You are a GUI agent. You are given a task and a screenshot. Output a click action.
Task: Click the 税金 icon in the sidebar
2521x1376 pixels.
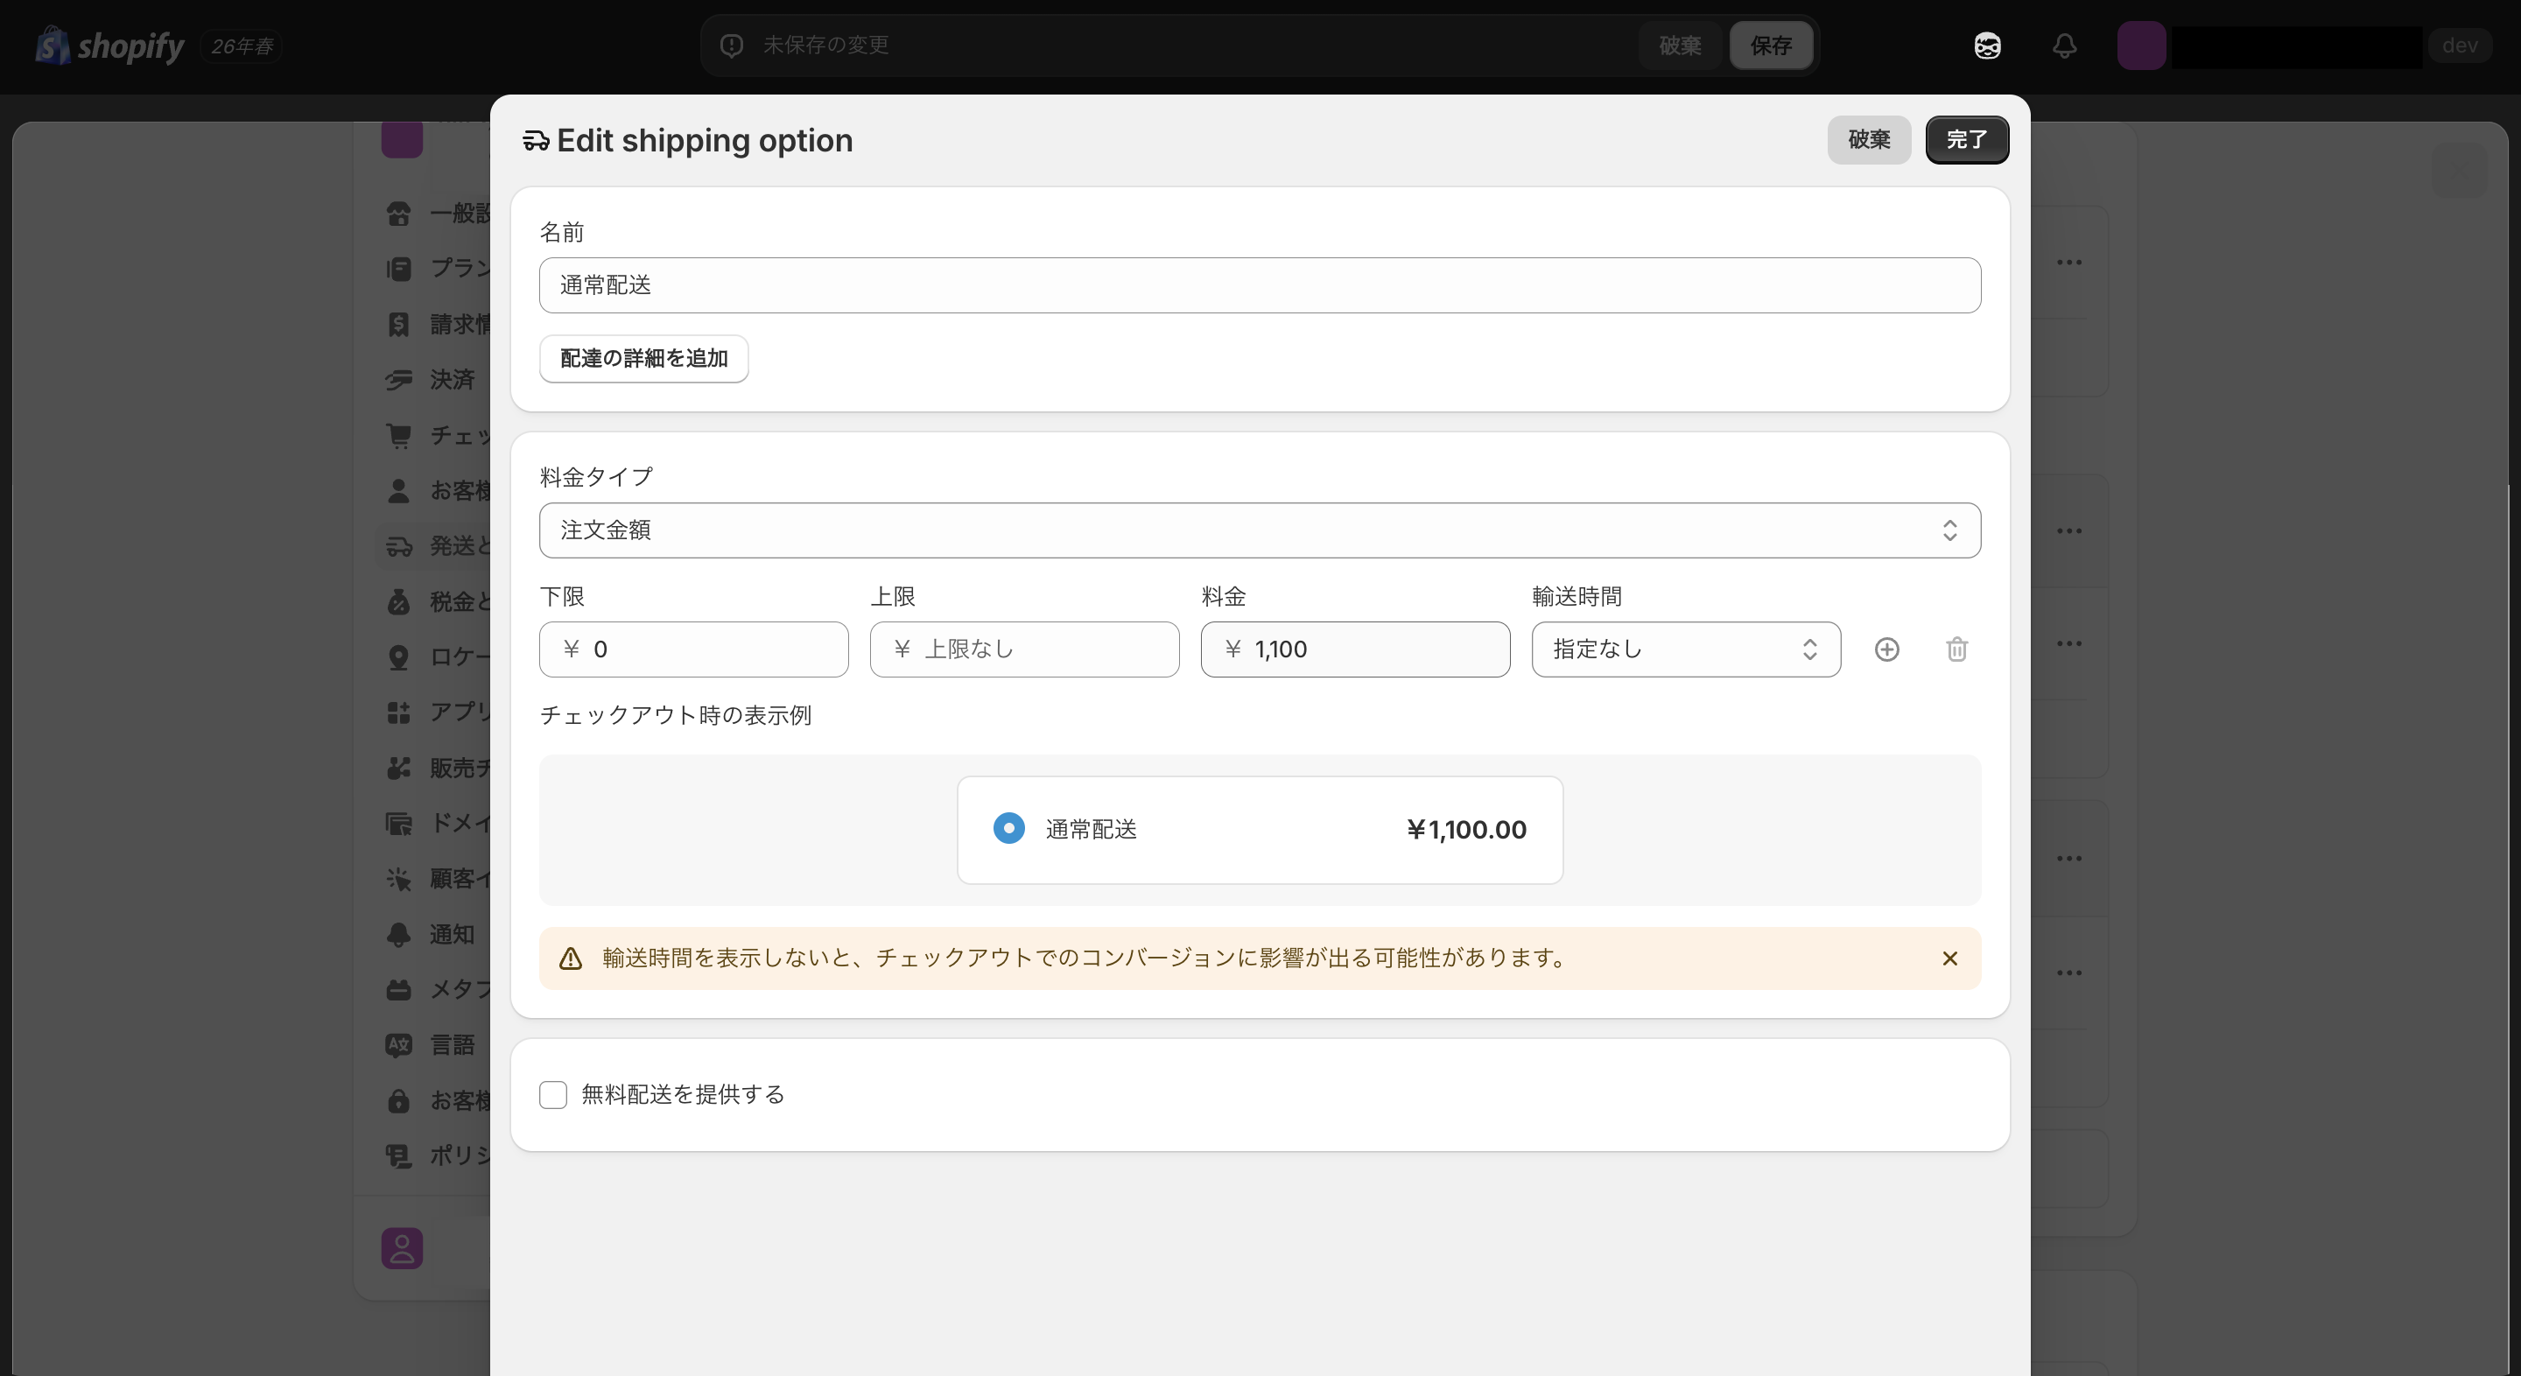(398, 602)
